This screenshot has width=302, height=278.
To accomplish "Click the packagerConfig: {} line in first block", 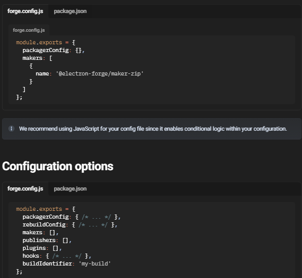I will click(x=54, y=50).
